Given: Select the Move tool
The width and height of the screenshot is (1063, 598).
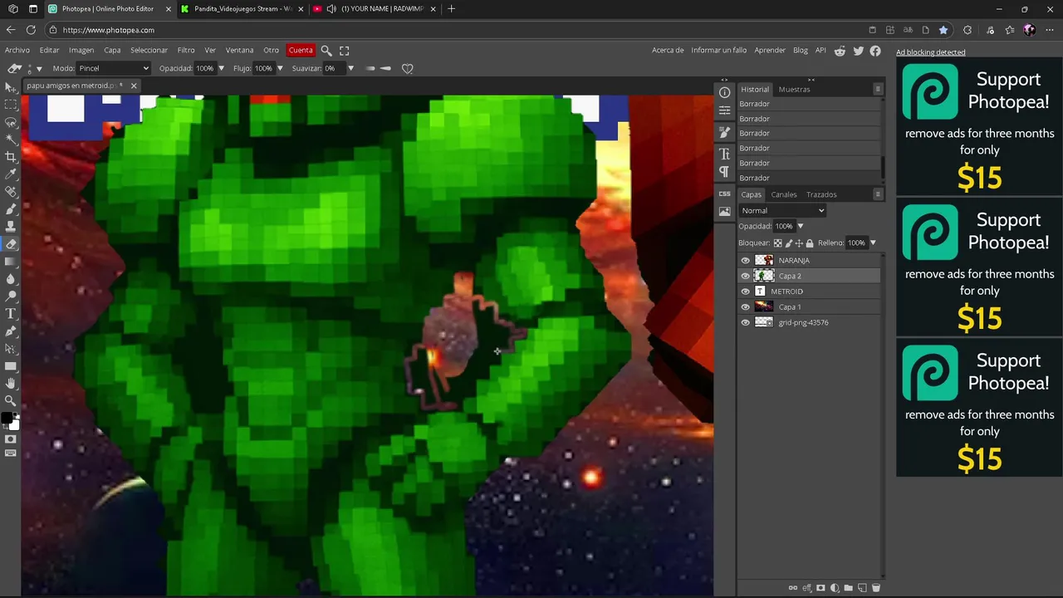Looking at the screenshot, I should coord(11,87).
